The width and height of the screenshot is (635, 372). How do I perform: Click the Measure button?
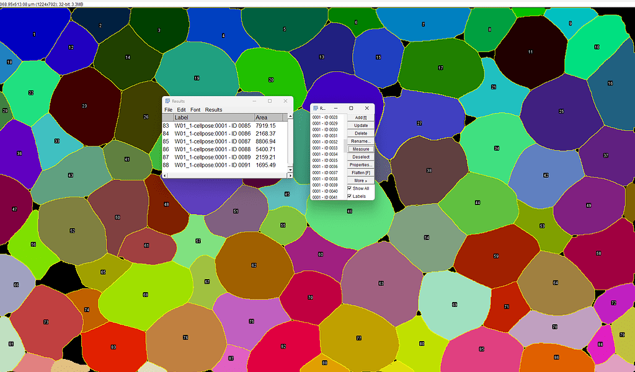[360, 149]
